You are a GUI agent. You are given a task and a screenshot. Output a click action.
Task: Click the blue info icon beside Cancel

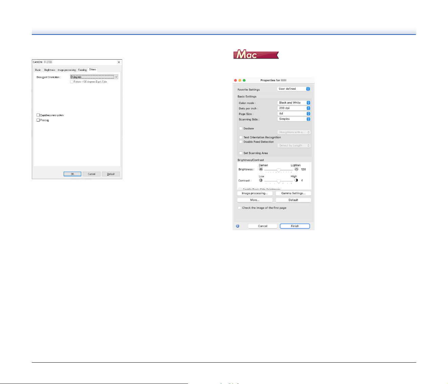click(237, 226)
